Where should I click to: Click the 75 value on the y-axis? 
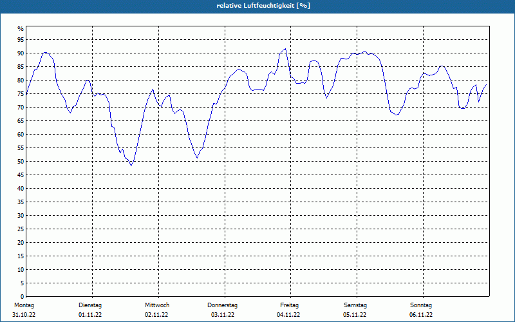(x=21, y=94)
